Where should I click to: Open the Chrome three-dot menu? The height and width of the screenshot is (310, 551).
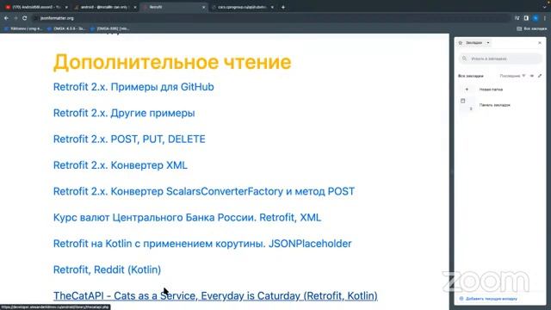545,18
